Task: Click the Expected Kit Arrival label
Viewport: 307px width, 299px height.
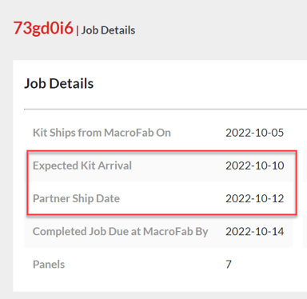Action: tap(82, 165)
